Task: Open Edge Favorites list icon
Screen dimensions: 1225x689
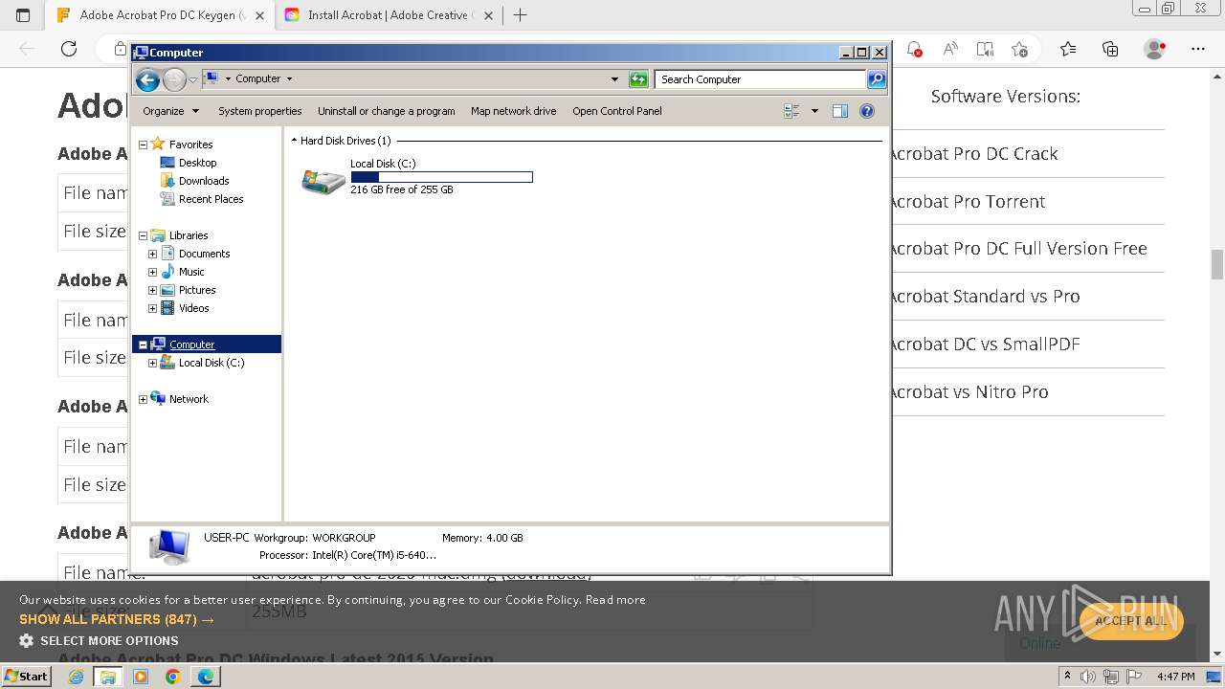Action: pos(1068,49)
